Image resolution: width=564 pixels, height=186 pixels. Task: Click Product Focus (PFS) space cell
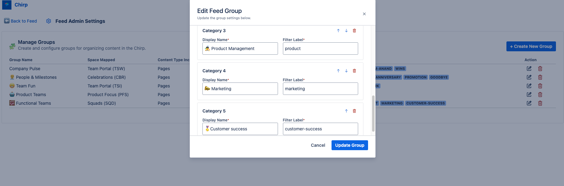108,95
